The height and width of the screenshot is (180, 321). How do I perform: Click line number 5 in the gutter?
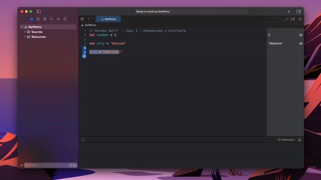(x=85, y=48)
